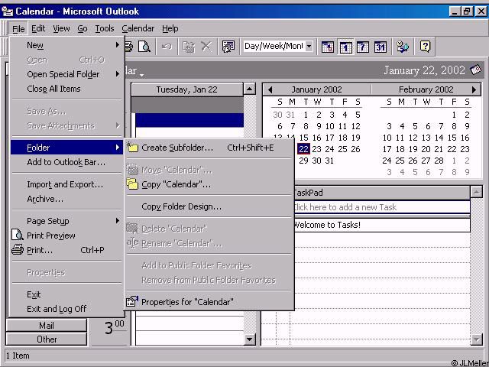Image resolution: width=489 pixels, height=367 pixels.
Task: Click the Undo toolbar icon
Action: pyautogui.click(x=167, y=47)
